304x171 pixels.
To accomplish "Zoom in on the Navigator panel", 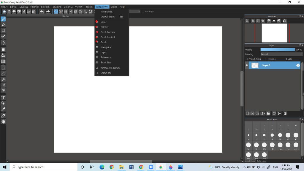I will pyautogui.click(x=253, y=21).
